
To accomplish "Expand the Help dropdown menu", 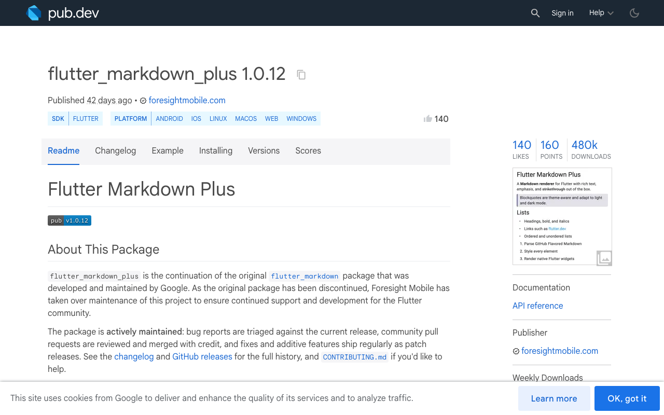I will [x=601, y=13].
